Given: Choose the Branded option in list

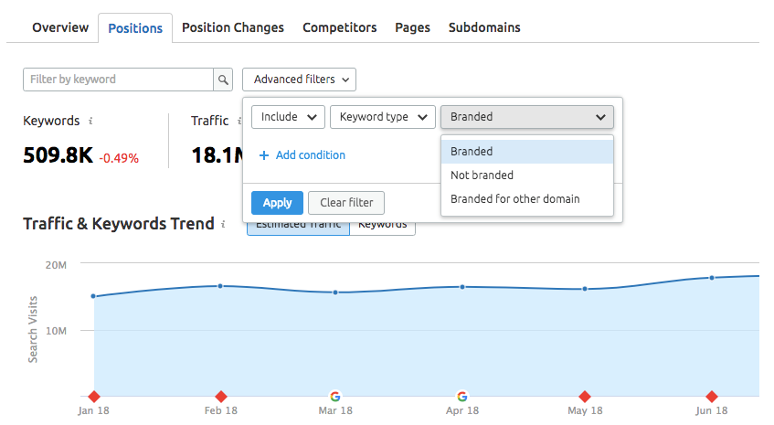Looking at the screenshot, I should pyautogui.click(x=527, y=152).
